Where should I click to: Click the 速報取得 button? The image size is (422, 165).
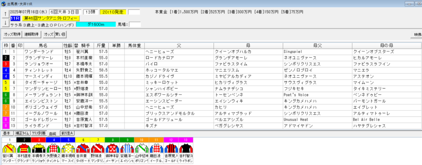(31, 35)
